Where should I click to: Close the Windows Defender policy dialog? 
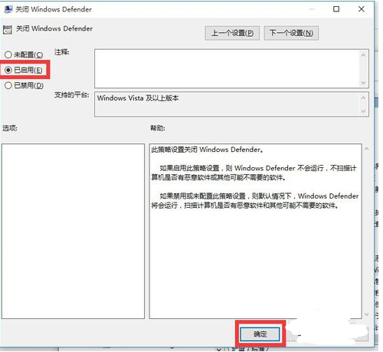tap(362, 9)
